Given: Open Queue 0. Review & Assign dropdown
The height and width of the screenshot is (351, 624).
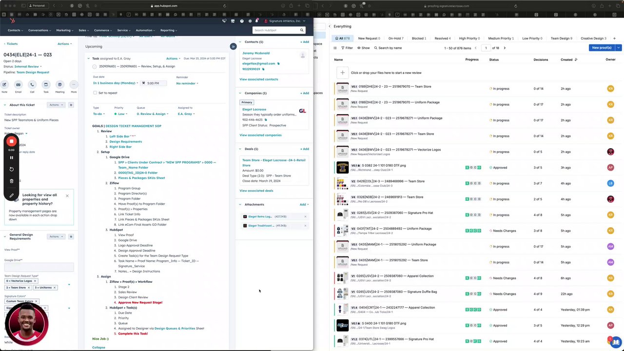Looking at the screenshot, I should pyautogui.click(x=153, y=114).
